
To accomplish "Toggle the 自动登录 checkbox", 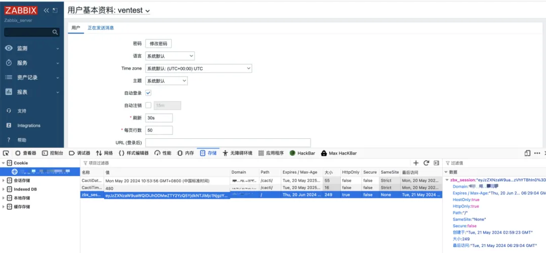I will click(148, 93).
